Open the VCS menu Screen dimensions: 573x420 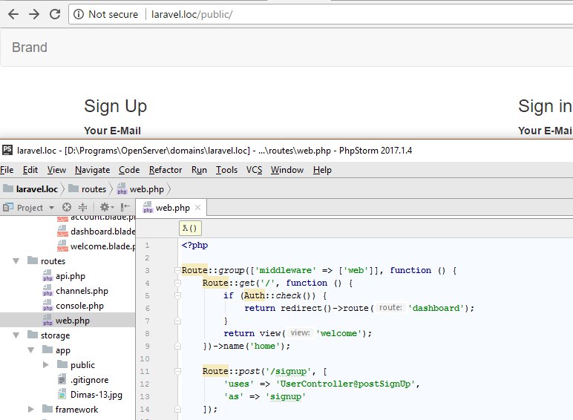[255, 170]
